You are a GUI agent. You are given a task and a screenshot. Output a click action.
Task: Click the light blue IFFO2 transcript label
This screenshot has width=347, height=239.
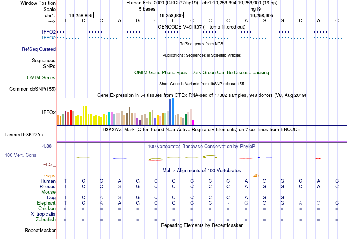tap(49, 38)
